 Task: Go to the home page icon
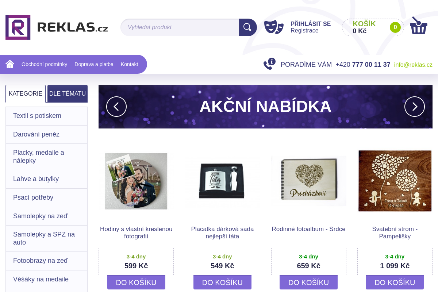click(x=10, y=64)
